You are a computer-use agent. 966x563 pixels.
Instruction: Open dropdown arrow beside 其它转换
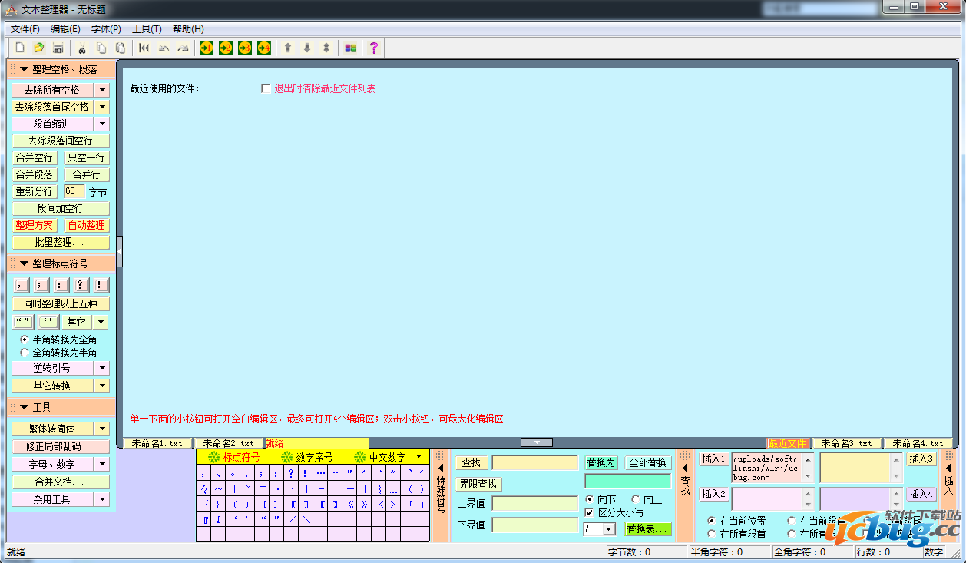102,386
